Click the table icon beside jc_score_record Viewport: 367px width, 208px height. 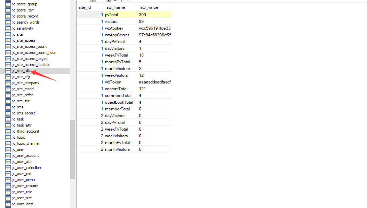click(8, 16)
